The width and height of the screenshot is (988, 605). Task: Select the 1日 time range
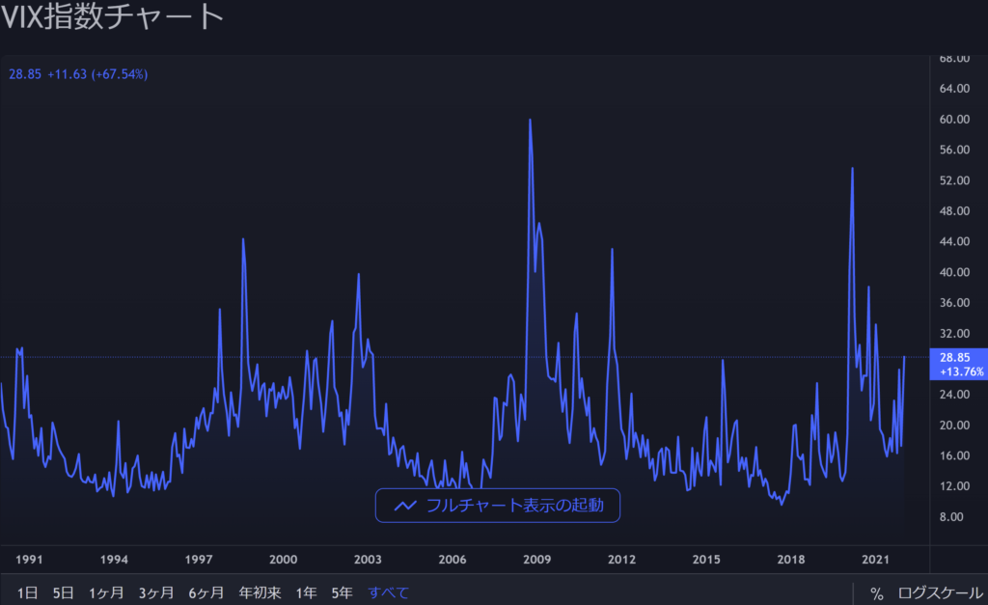pyautogui.click(x=28, y=593)
